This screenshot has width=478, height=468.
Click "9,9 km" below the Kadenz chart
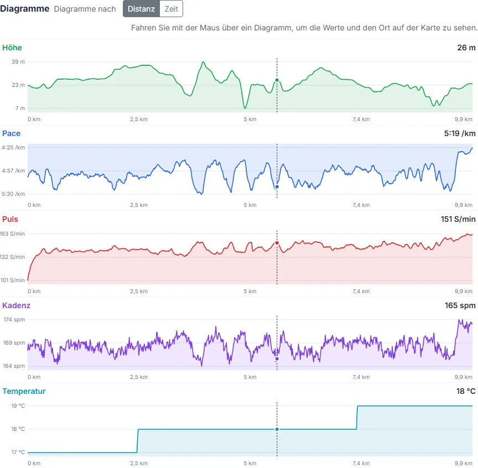click(x=464, y=377)
